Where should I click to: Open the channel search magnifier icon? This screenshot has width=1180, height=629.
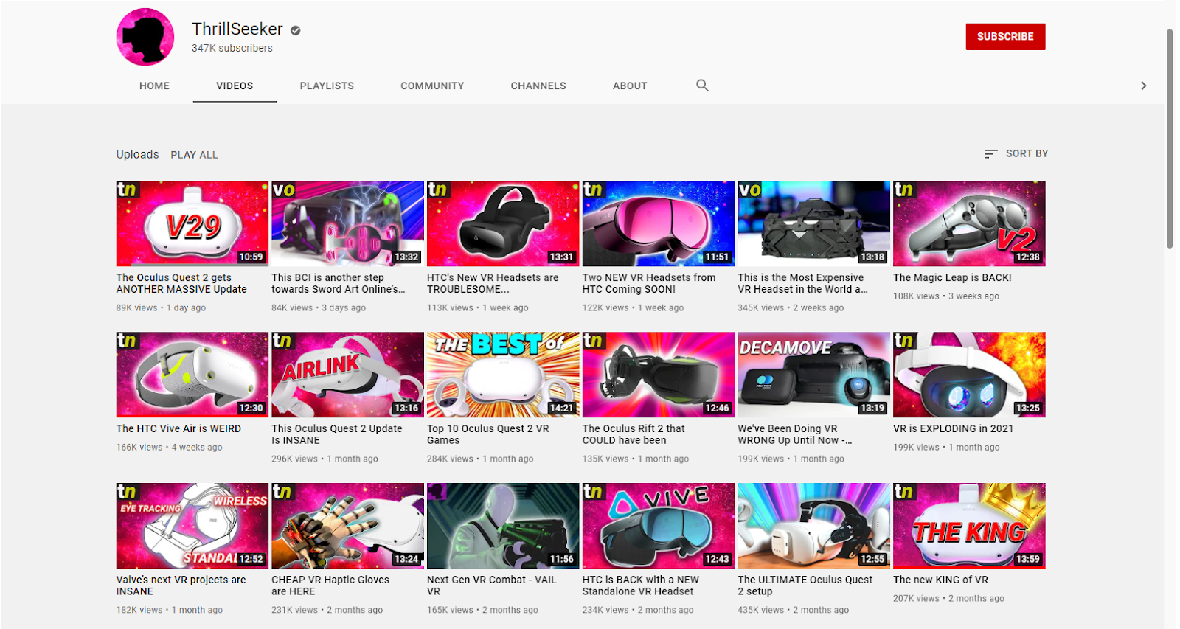click(702, 86)
